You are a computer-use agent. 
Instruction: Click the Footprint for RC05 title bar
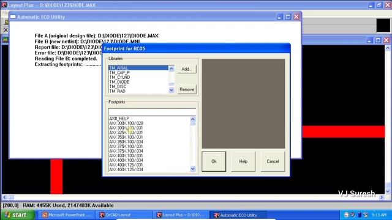click(x=196, y=48)
